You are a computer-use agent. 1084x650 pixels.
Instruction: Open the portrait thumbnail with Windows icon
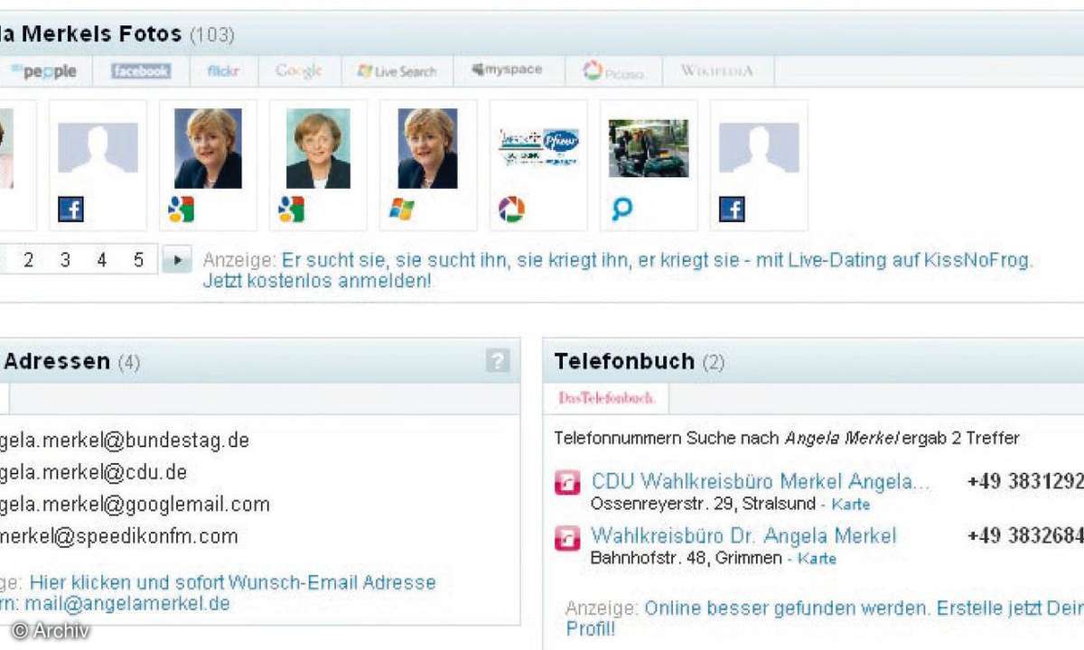point(427,149)
